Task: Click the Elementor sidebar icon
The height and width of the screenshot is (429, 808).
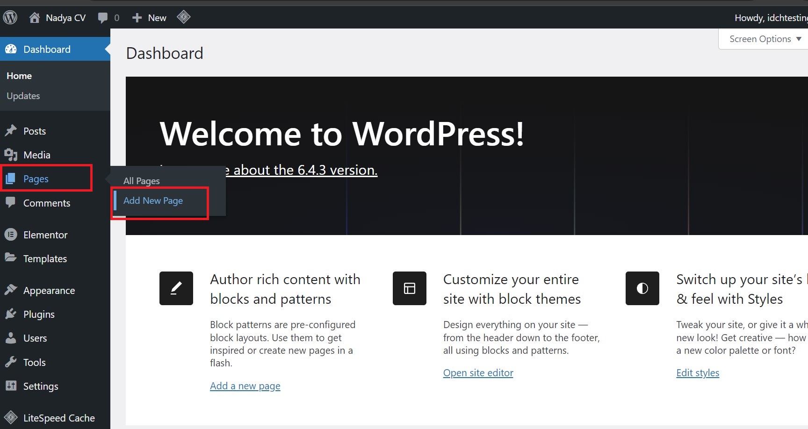Action: coord(11,235)
